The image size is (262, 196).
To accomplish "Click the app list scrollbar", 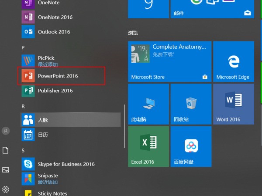I will pyautogui.click(x=124, y=126).
